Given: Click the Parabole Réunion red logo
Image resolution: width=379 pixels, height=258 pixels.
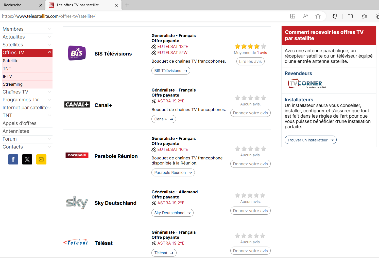Looking at the screenshot, I should (77, 155).
